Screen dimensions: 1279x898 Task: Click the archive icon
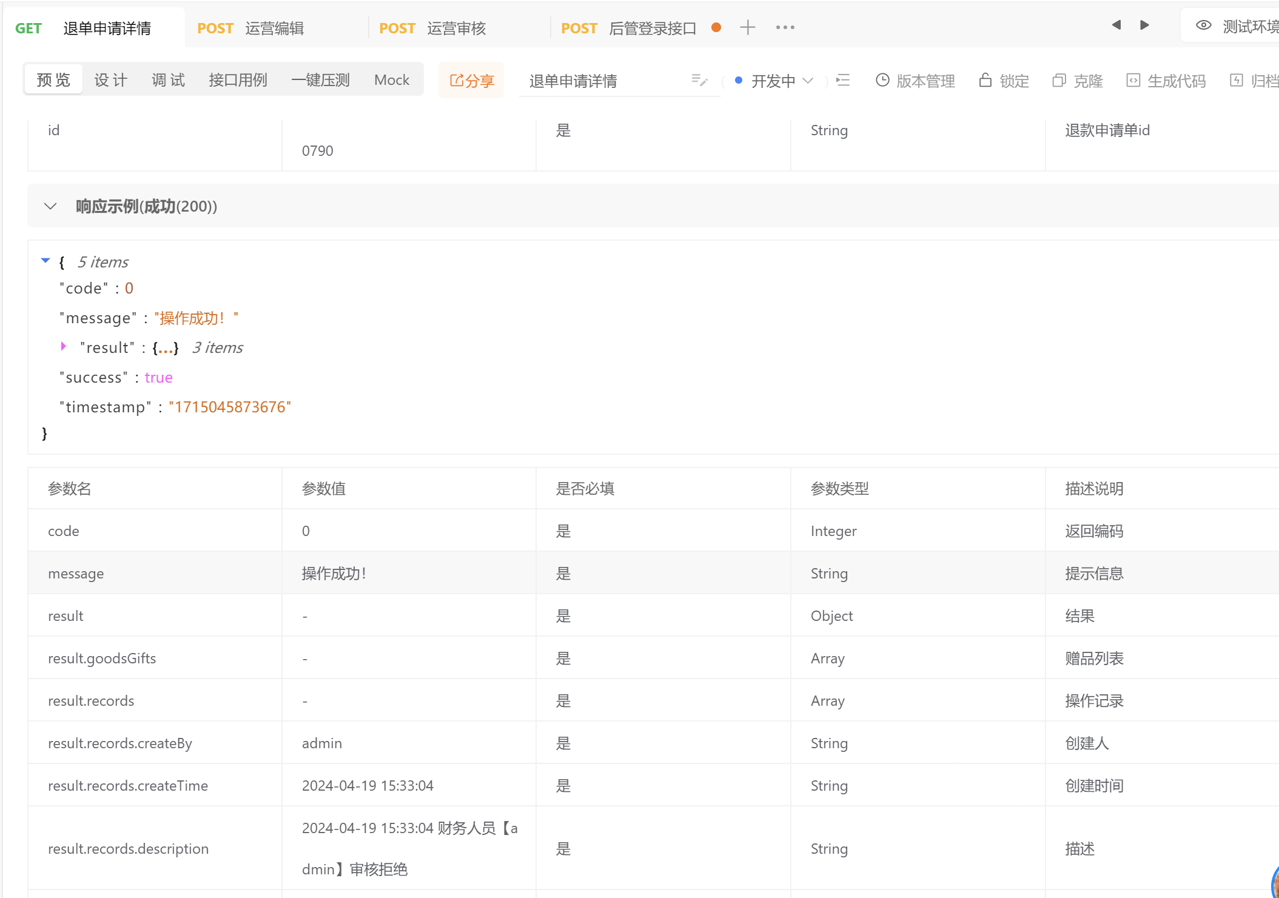coord(1236,80)
